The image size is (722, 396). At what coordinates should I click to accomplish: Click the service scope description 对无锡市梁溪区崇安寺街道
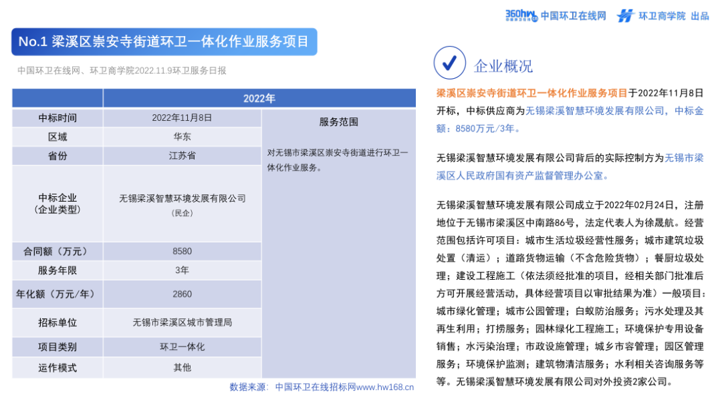338,160
